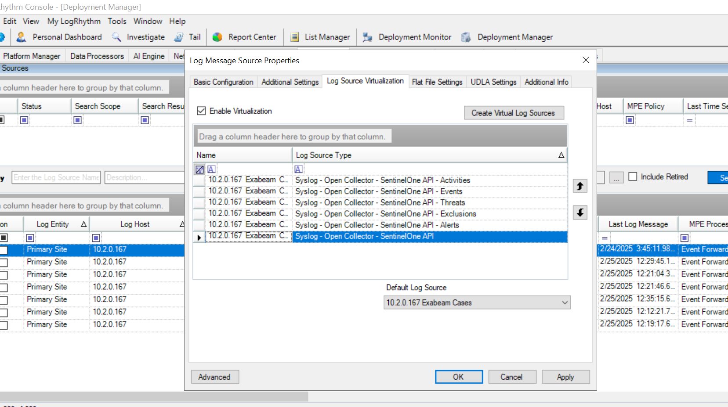This screenshot has height=407, width=728.
Task: Move selected log source up with arrow
Action: tap(580, 186)
